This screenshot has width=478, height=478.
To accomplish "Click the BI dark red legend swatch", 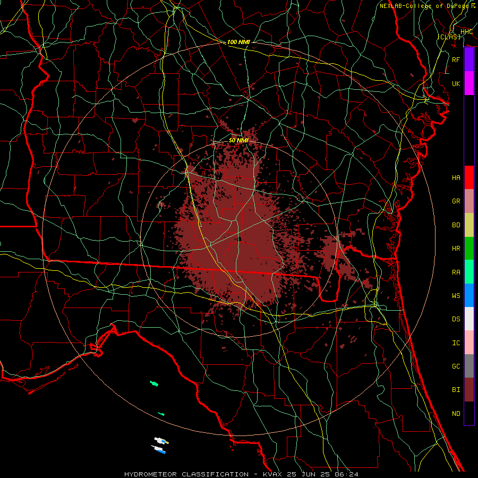I will pos(469,390).
